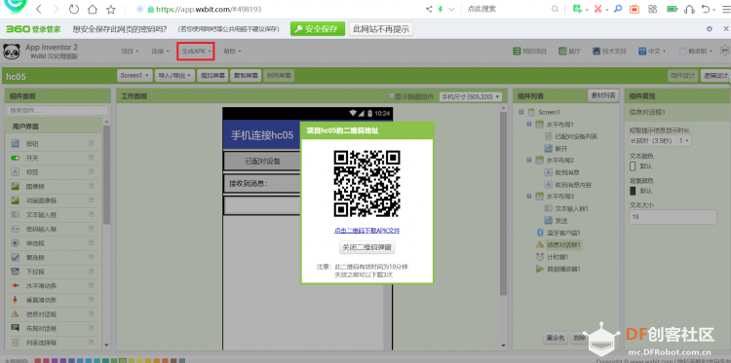731x363 pixels.
Task: Click the 点击二维码下载APK文件 link
Action: coord(366,231)
